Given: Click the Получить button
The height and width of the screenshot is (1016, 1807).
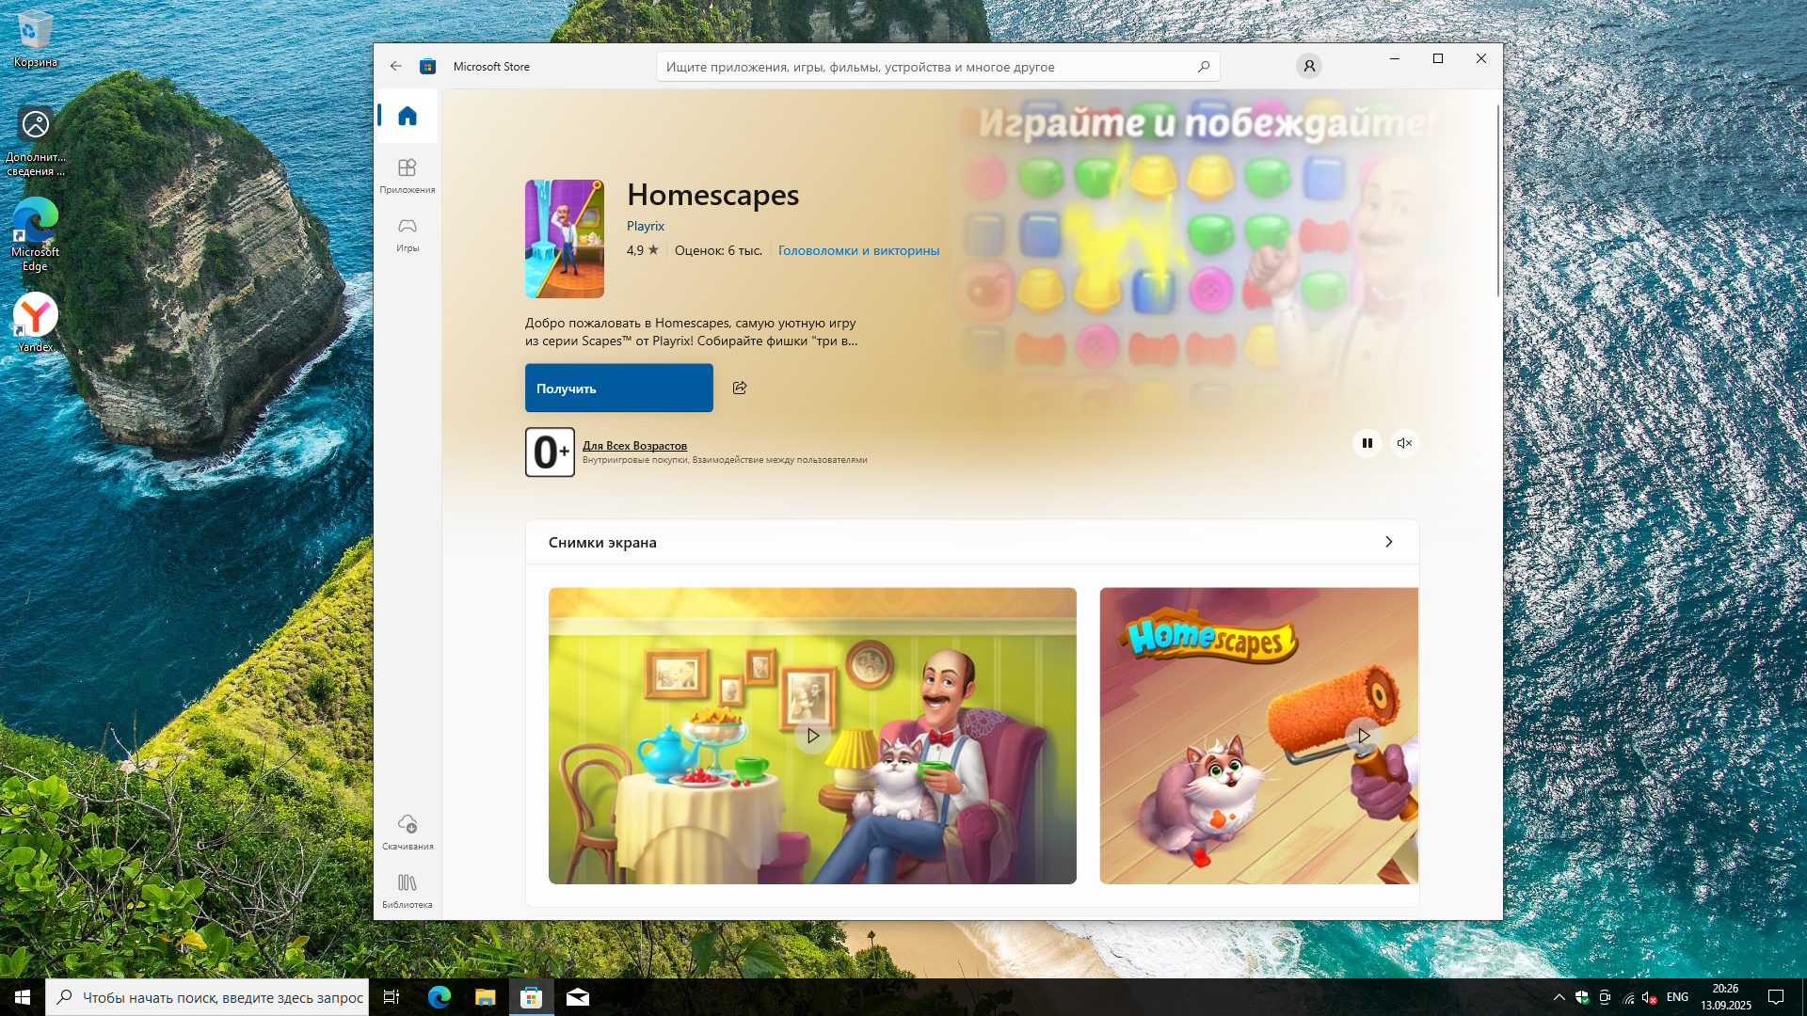Looking at the screenshot, I should 618,388.
